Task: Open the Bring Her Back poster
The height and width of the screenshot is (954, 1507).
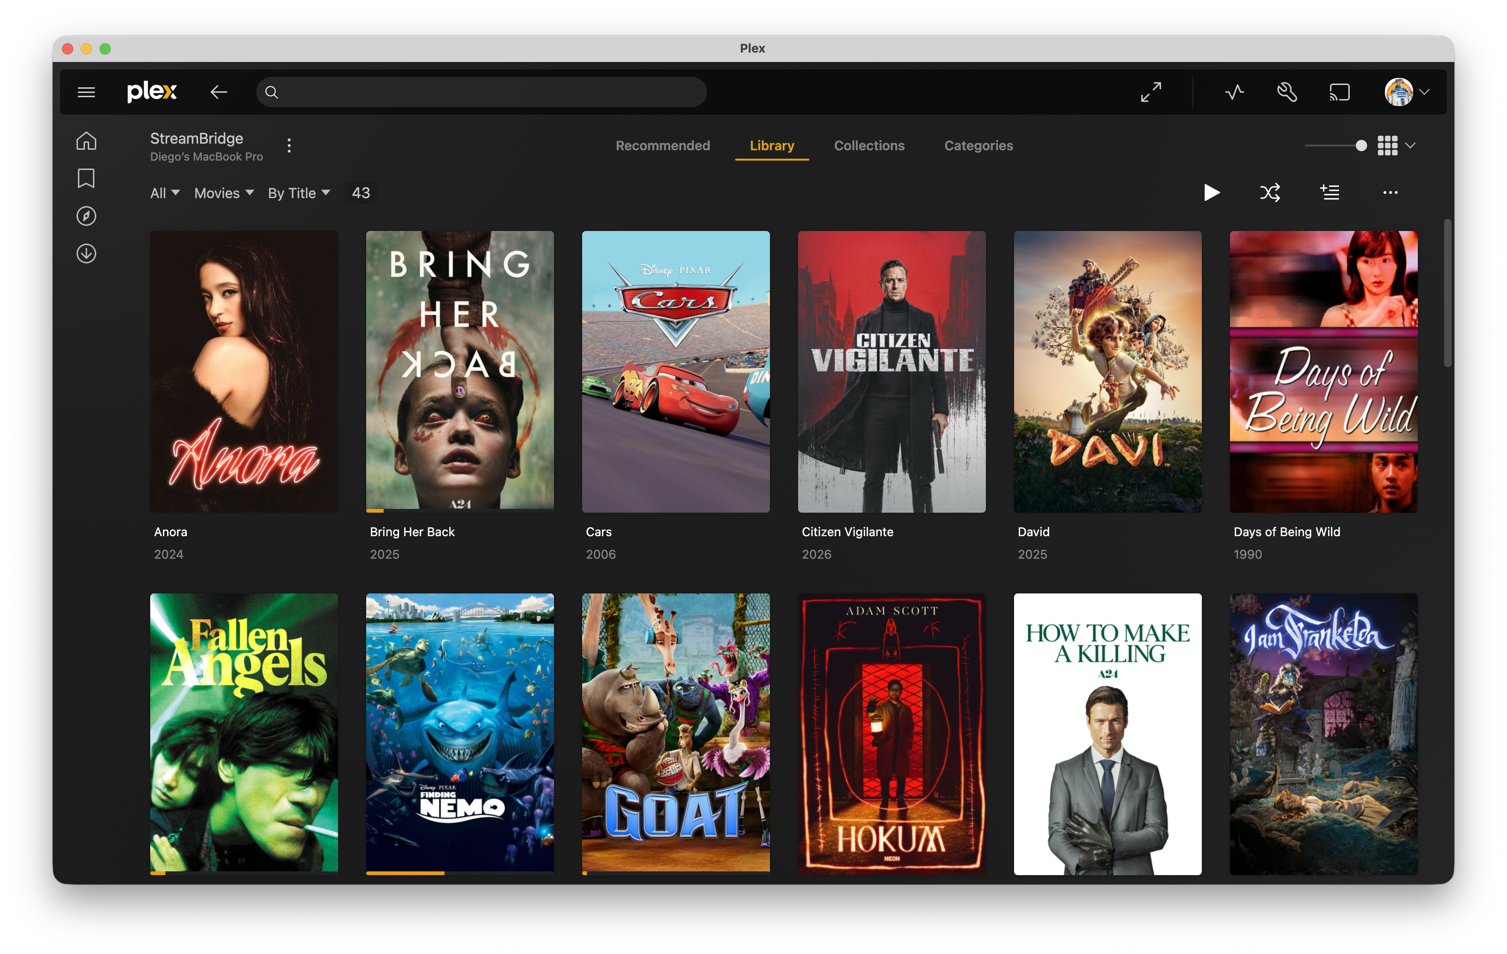Action: pyautogui.click(x=459, y=372)
